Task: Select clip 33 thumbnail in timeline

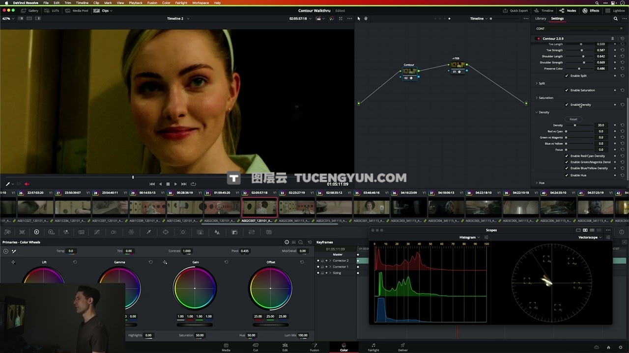Action: tap(297, 207)
